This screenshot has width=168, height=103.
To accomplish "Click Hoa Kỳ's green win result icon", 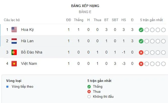I will (141, 30).
